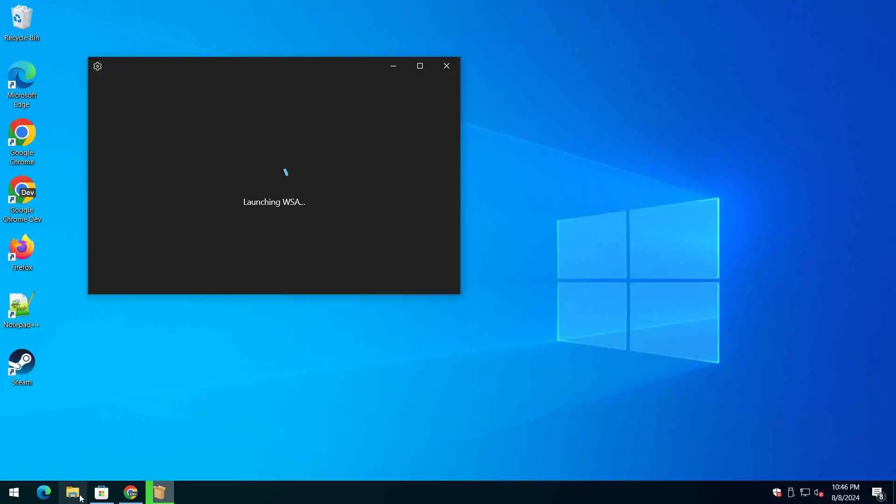Switch to Chrome Dev in the taskbar

click(x=131, y=492)
